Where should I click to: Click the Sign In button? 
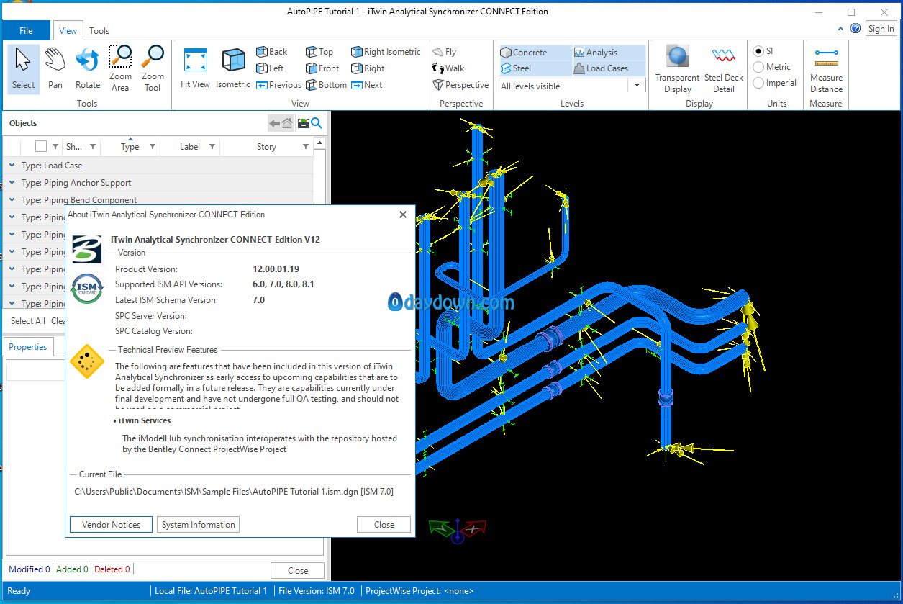881,29
